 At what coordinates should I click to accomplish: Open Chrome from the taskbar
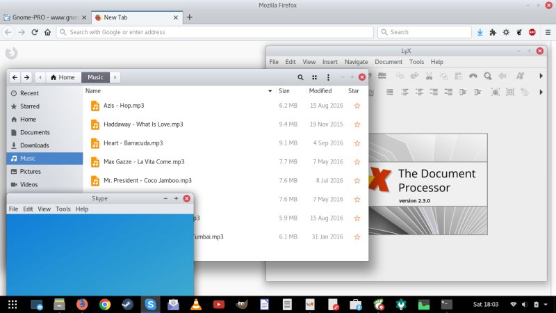pyautogui.click(x=105, y=305)
